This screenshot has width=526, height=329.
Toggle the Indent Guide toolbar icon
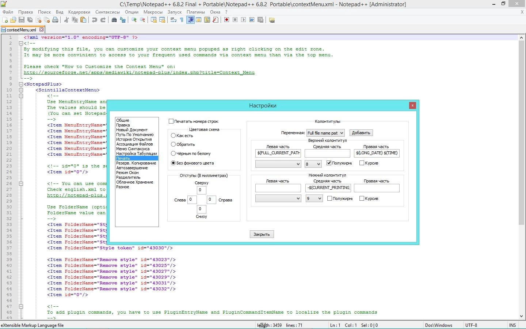190,20
